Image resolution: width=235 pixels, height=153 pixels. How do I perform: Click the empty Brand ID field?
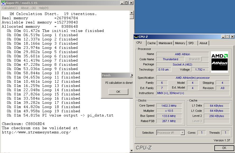(205, 59)
